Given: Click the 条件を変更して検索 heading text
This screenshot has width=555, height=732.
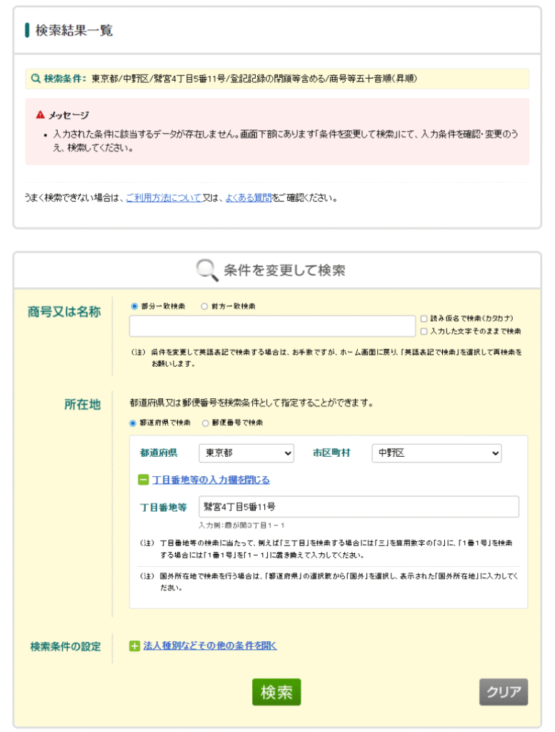Looking at the screenshot, I should tap(284, 270).
